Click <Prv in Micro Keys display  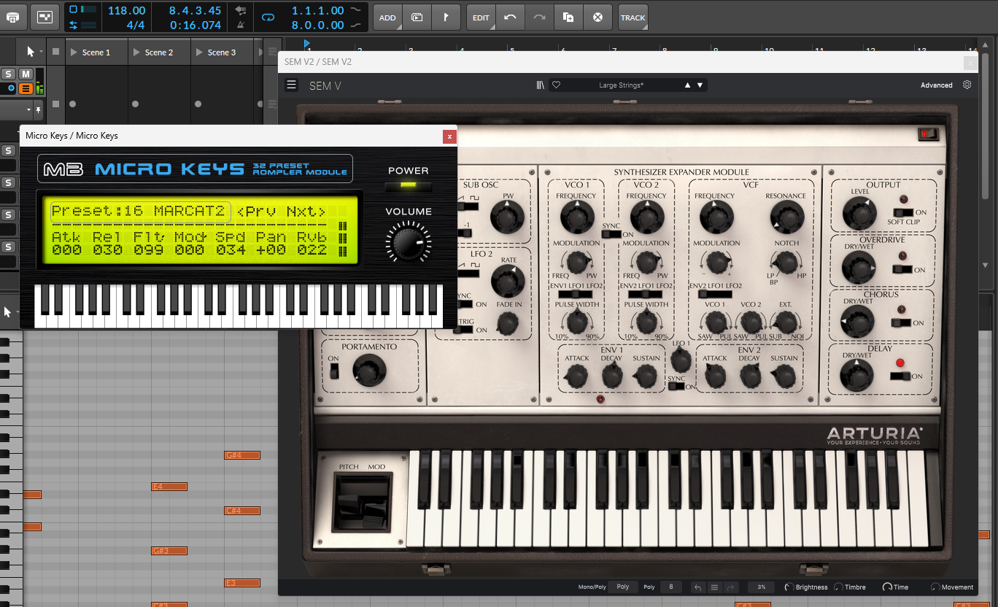click(x=258, y=212)
